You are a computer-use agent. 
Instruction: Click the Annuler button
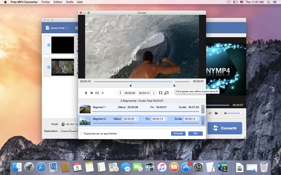(178, 133)
